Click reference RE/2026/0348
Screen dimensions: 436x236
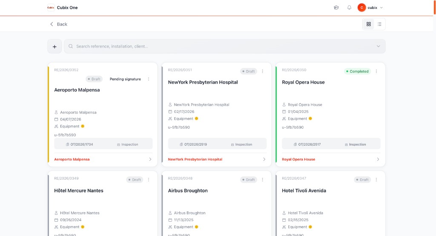pos(180,178)
